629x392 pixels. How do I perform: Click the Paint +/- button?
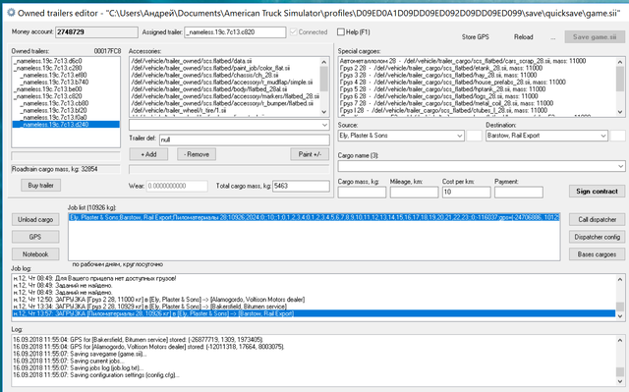click(310, 154)
